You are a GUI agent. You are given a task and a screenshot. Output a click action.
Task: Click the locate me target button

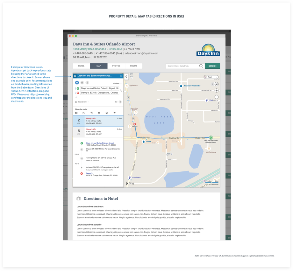[x=217, y=84]
